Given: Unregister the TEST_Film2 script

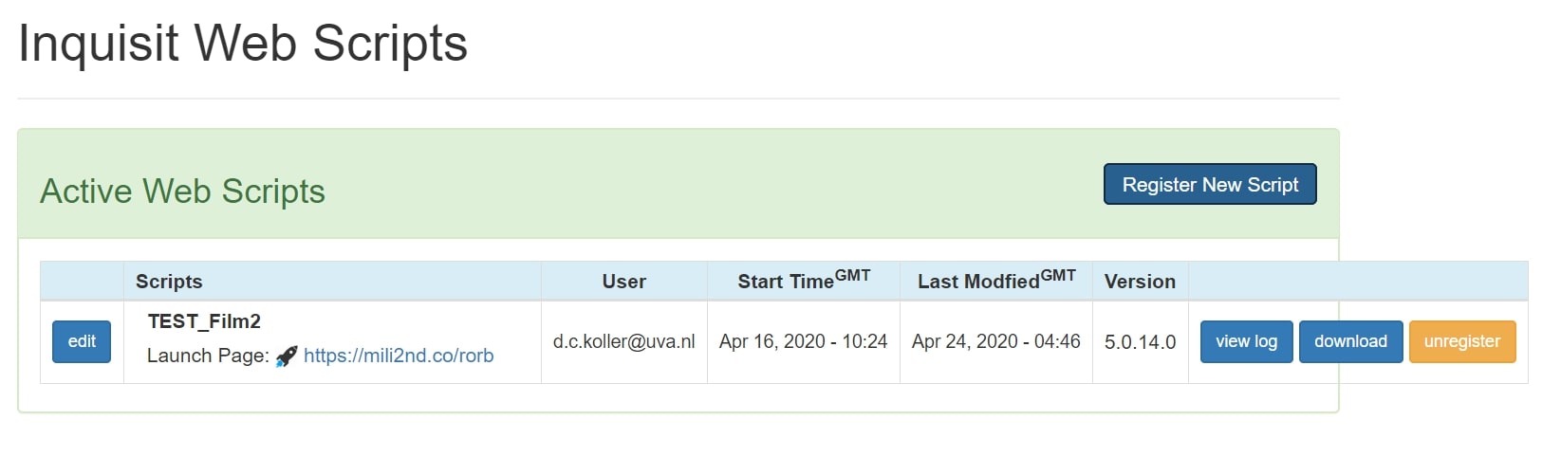Looking at the screenshot, I should pos(1462,341).
